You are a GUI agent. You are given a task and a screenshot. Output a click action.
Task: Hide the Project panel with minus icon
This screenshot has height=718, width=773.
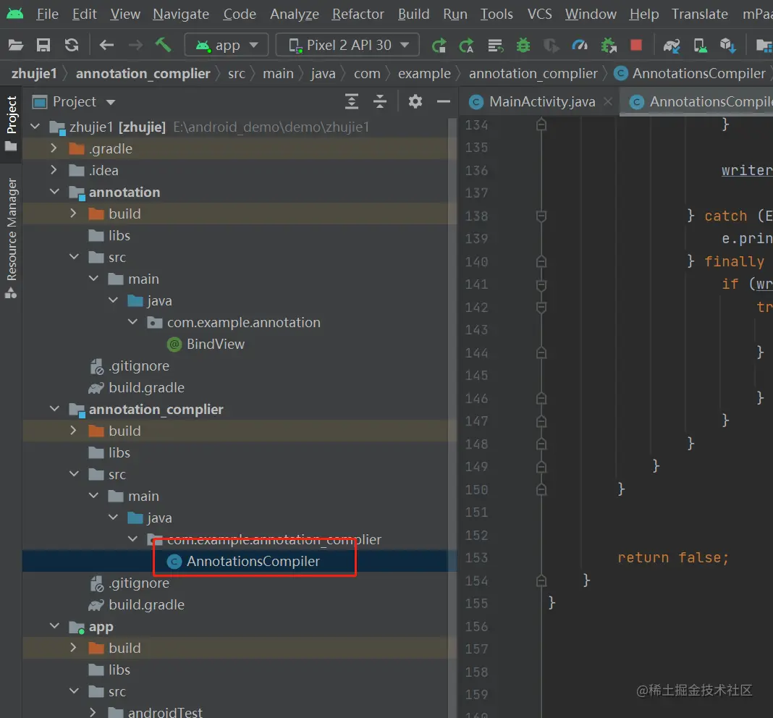444,101
